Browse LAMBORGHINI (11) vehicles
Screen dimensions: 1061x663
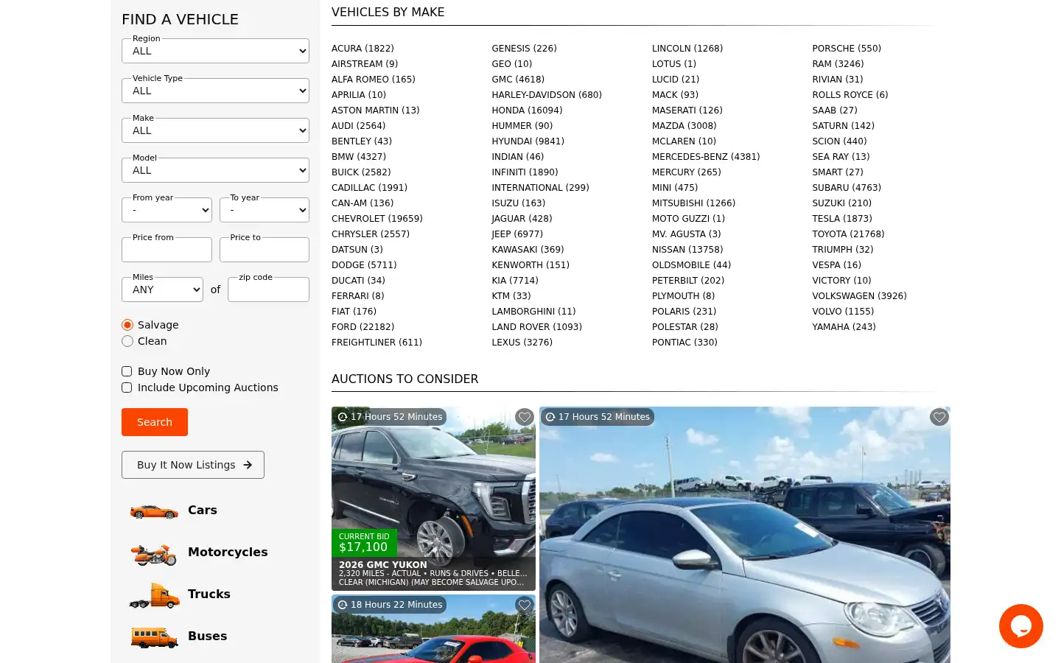(x=533, y=312)
